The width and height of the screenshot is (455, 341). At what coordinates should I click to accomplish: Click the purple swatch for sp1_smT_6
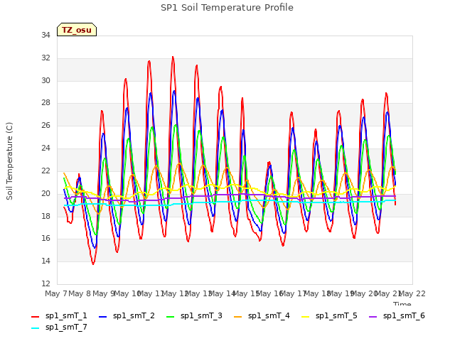click(373, 317)
